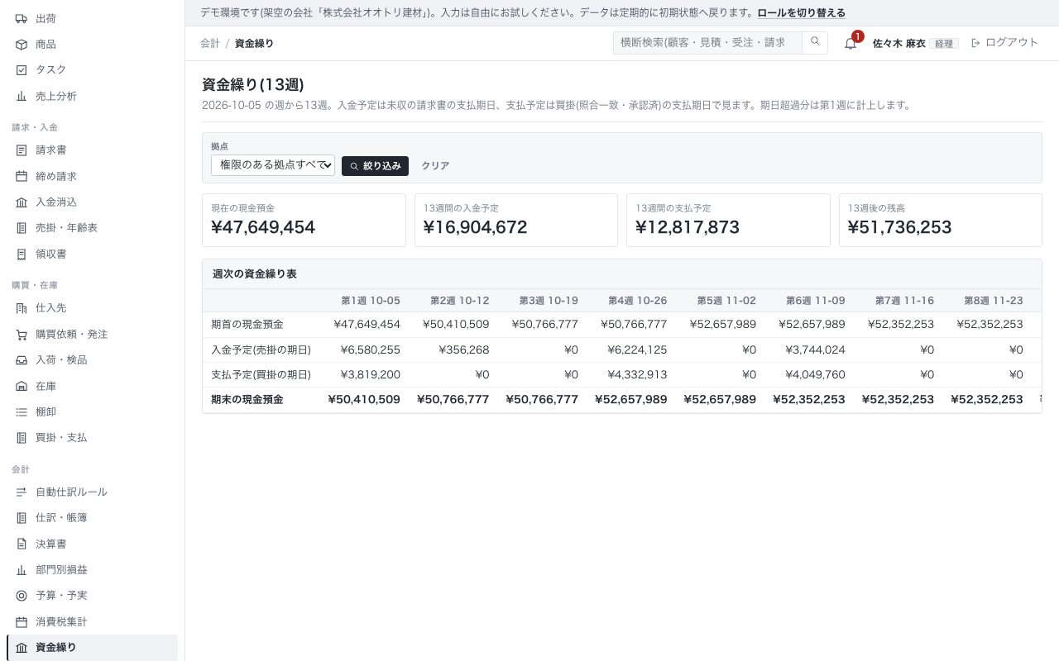Focus the 横断検索 search field

tap(708, 42)
